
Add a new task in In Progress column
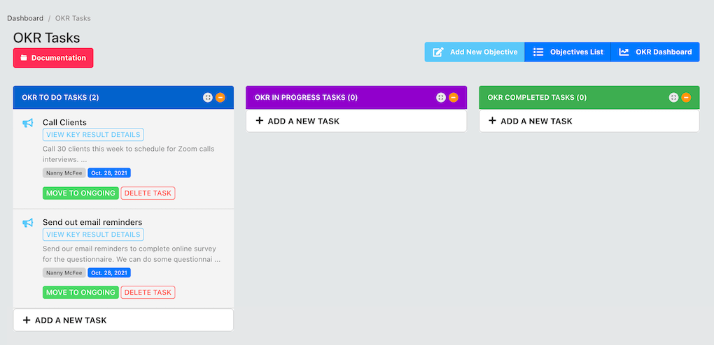coord(356,121)
